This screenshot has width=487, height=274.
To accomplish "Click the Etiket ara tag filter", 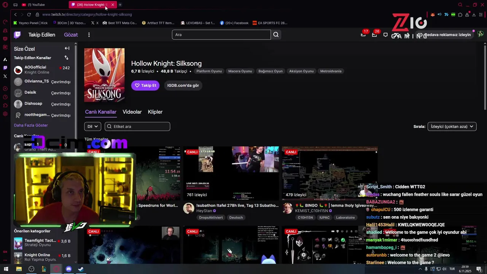I will [137, 126].
